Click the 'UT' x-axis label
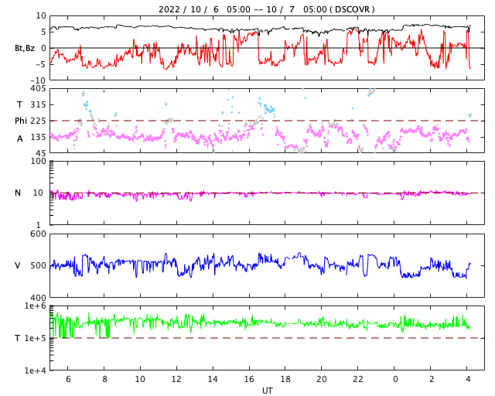This screenshot has width=495, height=396. [267, 391]
